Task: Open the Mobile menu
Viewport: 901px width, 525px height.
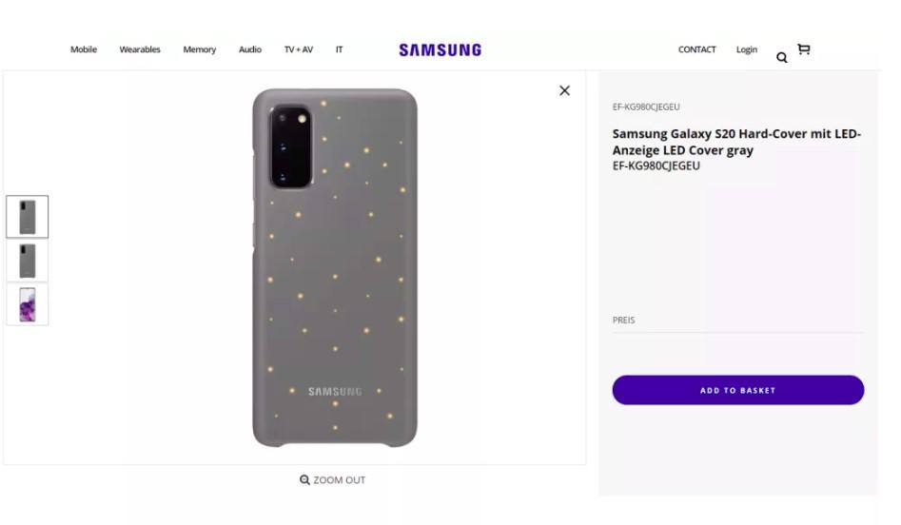Action: [x=84, y=49]
